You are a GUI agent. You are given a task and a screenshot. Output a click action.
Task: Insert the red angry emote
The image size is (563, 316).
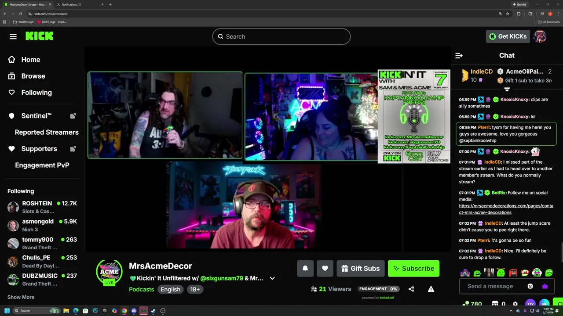click(x=513, y=273)
